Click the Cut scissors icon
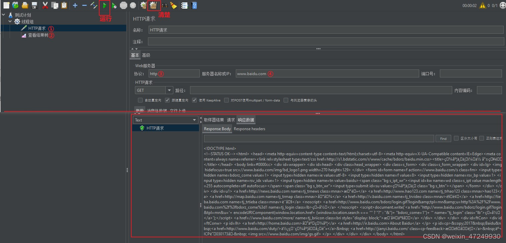Viewport: 506px width, 243px height. click(45, 5)
